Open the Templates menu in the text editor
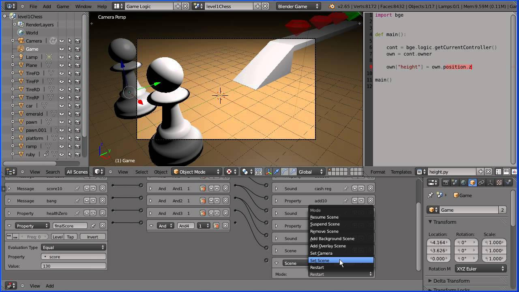The width and height of the screenshot is (519, 292). [401, 172]
